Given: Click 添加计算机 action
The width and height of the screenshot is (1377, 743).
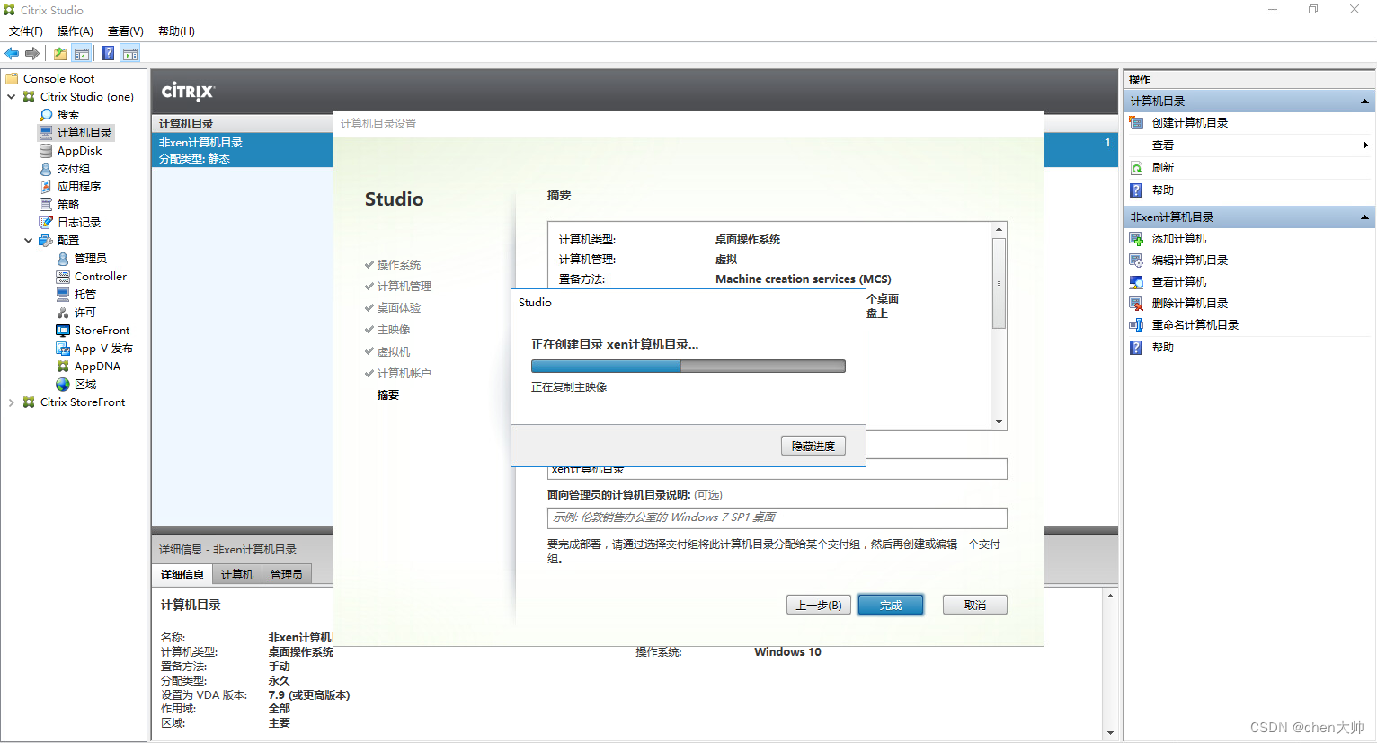Looking at the screenshot, I should pos(1179,239).
